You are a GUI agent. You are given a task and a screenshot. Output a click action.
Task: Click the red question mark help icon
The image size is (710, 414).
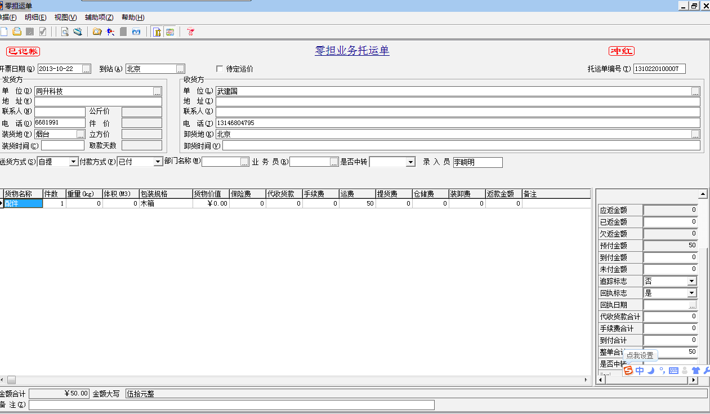pos(190,32)
